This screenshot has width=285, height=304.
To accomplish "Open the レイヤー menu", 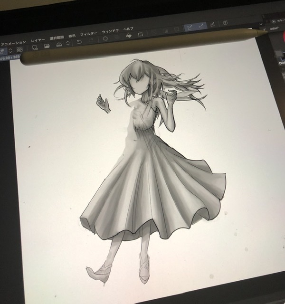I will pos(38,40).
